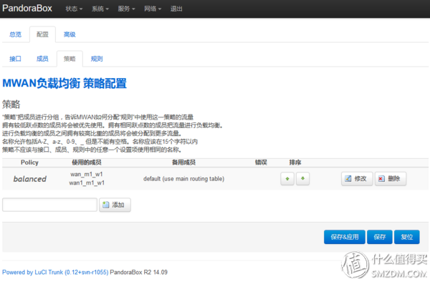Click the 'wan1_m1_w1' member text
This screenshot has height=282, width=430.
tap(87, 183)
